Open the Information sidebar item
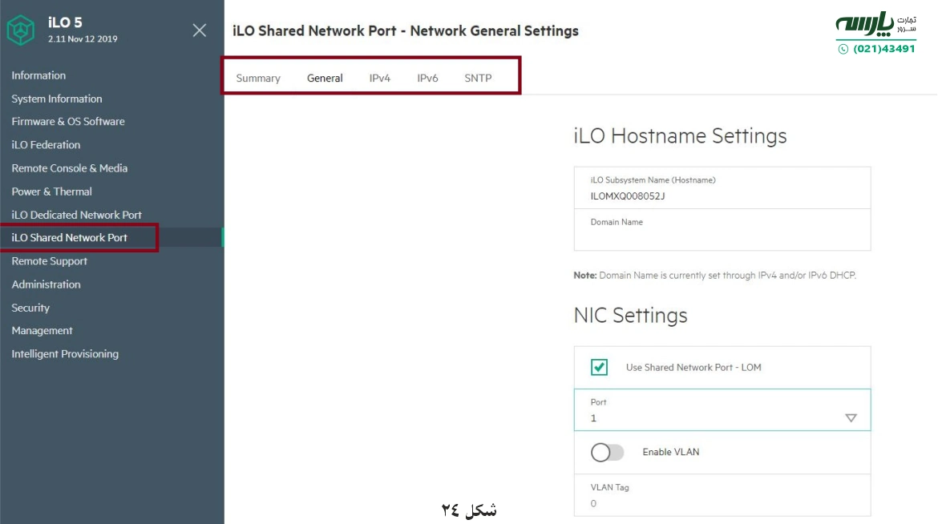This screenshot has width=938, height=524. [x=38, y=75]
